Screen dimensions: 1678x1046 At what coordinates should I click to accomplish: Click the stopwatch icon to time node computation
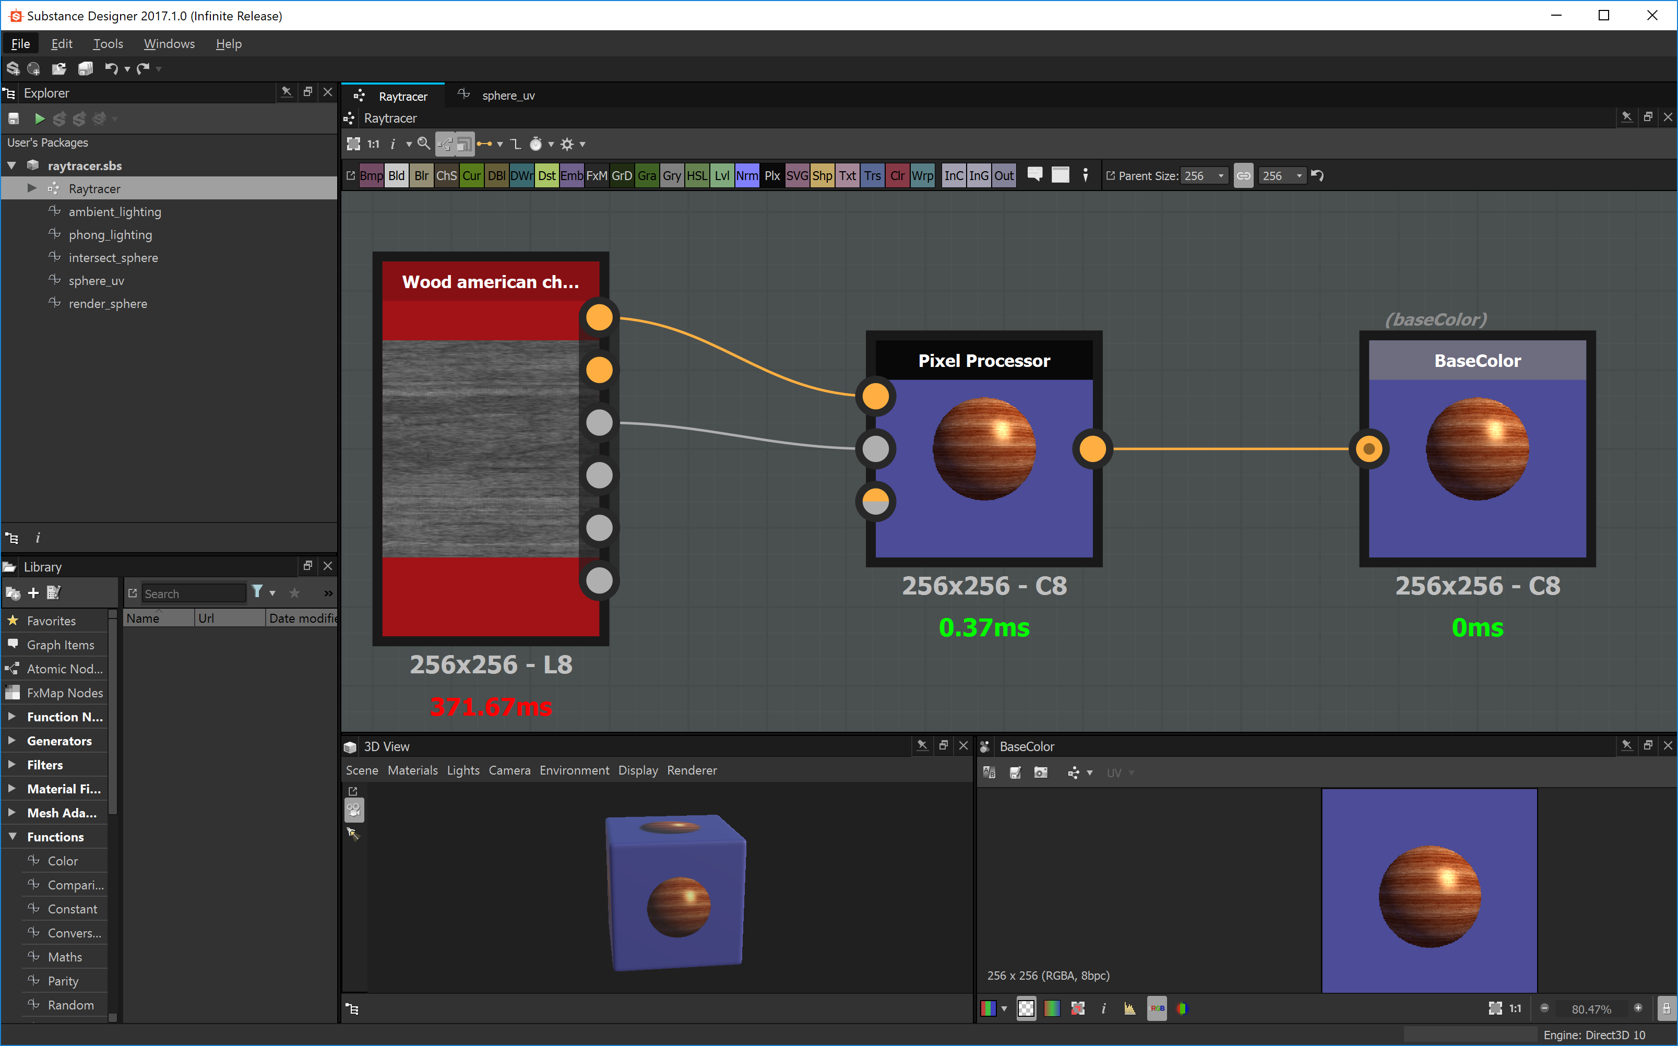pos(536,144)
